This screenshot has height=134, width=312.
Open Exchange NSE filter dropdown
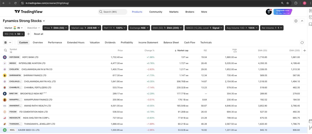[x=139, y=28]
